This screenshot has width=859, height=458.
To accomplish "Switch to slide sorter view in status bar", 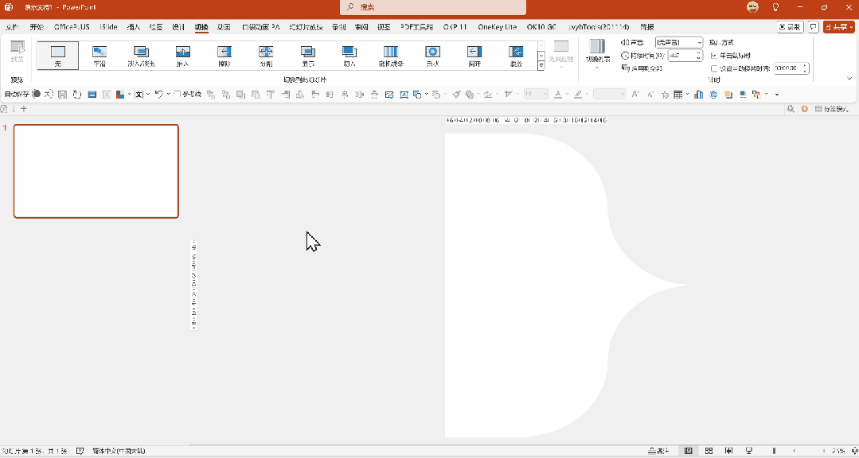I will [709, 451].
